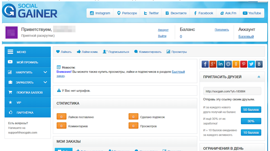Click the shopping cart icon in sidebar
Image resolution: width=270 pixels, height=151 pixels.
tap(10, 92)
